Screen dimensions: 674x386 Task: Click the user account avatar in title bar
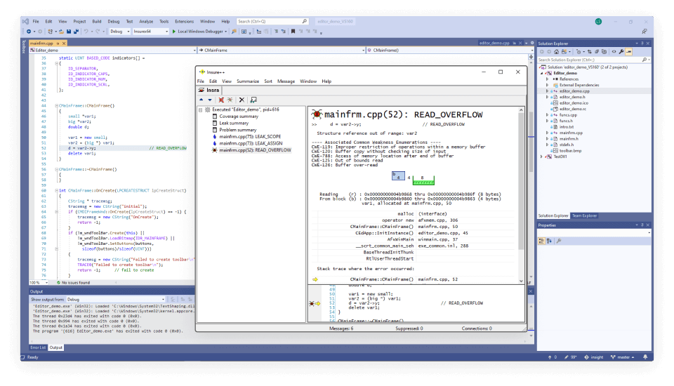tap(598, 22)
